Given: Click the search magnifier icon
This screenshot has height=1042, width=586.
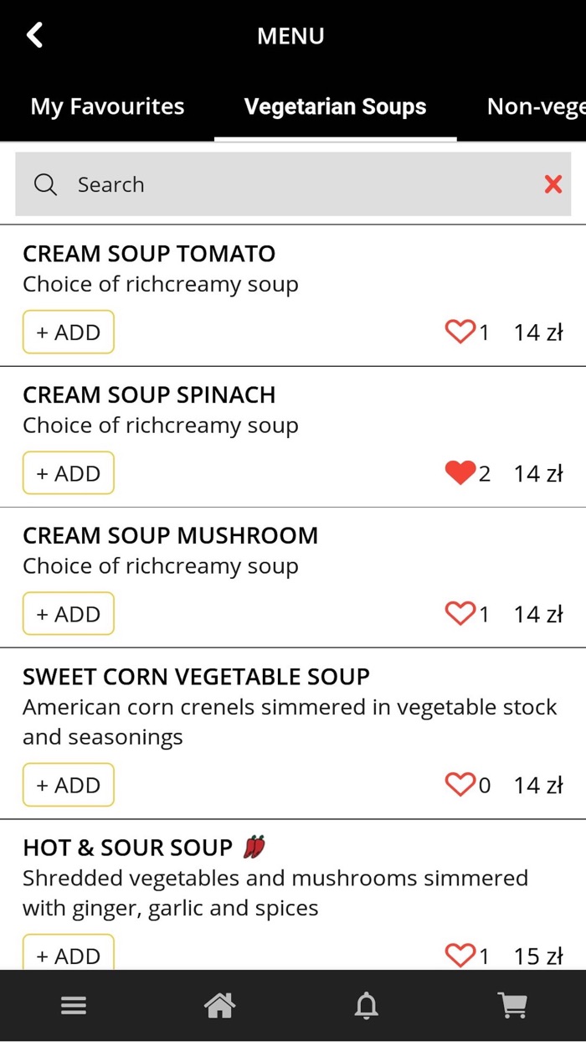Looking at the screenshot, I should (45, 184).
